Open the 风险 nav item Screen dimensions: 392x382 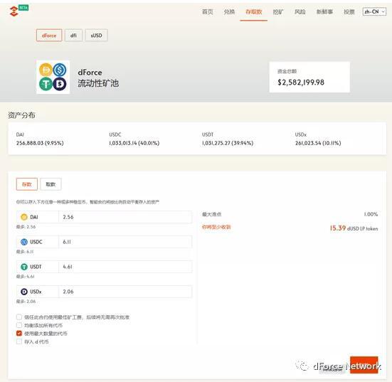pos(300,12)
